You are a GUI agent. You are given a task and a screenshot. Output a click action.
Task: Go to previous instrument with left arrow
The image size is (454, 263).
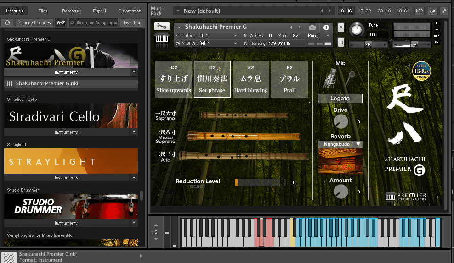point(291,27)
